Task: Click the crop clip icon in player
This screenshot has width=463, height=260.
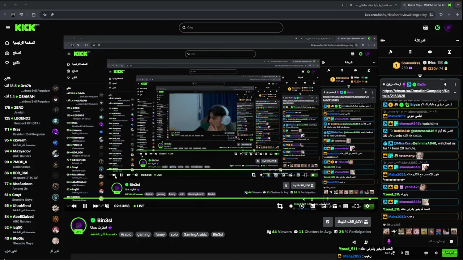Action: pyautogui.click(x=280, y=206)
